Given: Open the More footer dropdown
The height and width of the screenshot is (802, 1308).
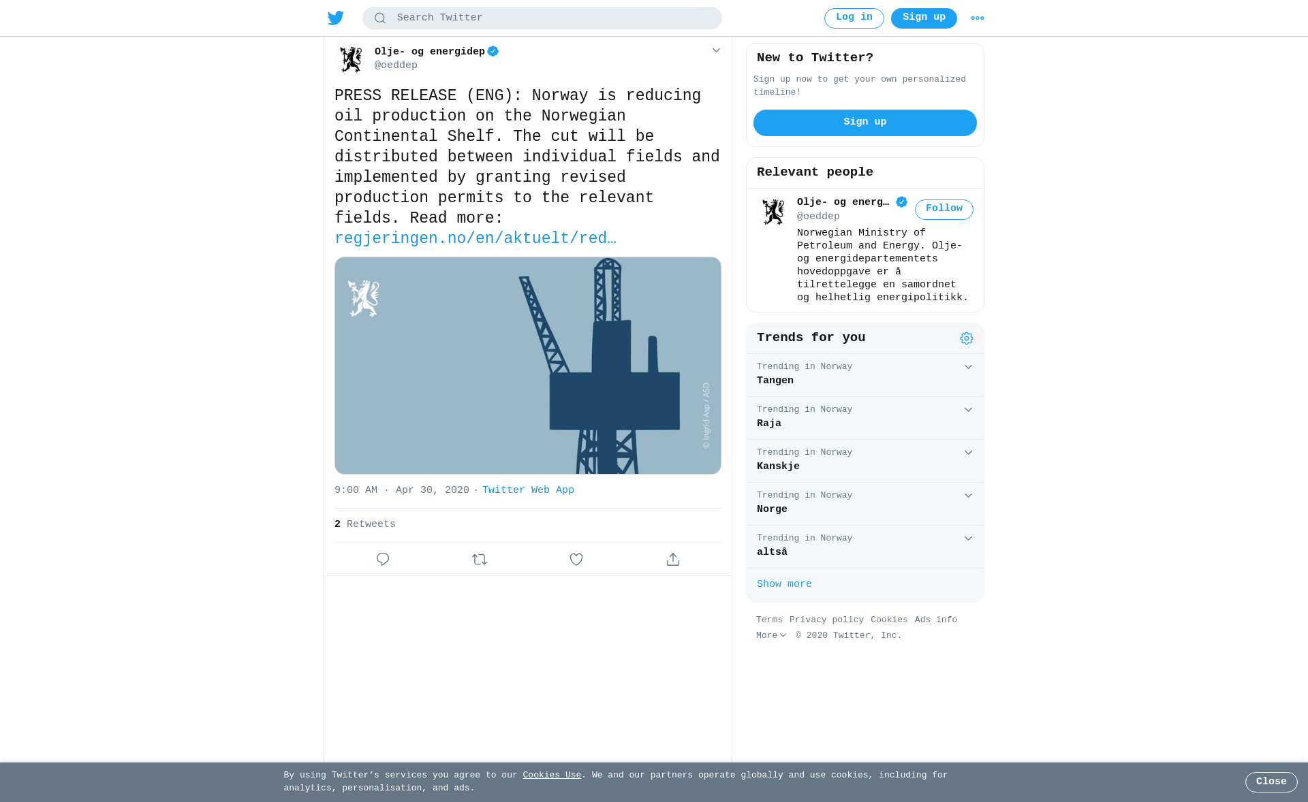Looking at the screenshot, I should click(x=771, y=635).
